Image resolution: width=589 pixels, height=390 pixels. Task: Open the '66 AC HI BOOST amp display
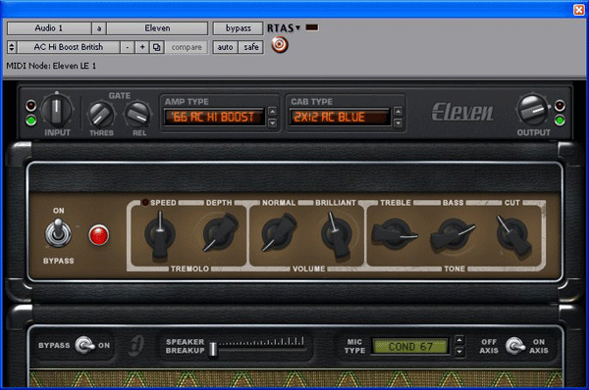[x=214, y=118]
